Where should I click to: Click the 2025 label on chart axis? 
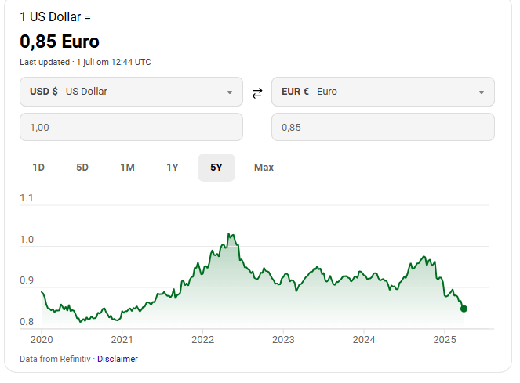point(445,340)
